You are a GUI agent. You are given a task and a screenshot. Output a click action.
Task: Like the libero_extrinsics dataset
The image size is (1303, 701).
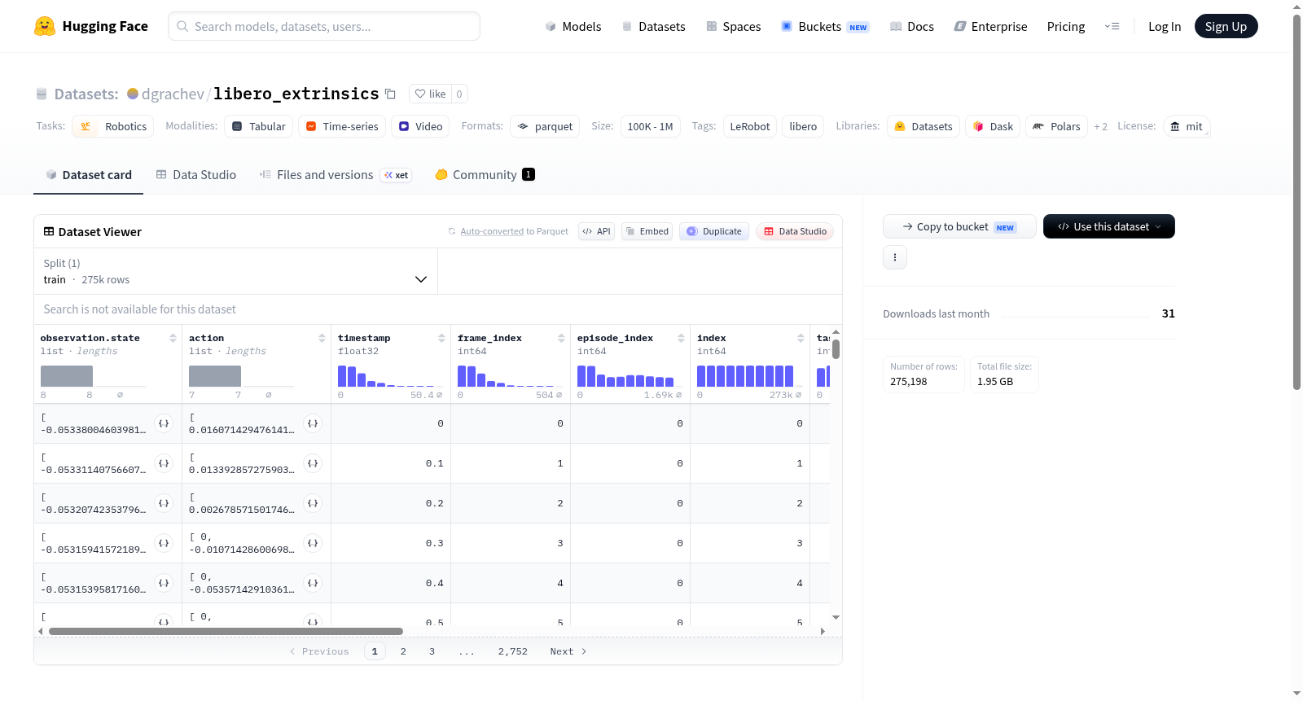click(430, 94)
